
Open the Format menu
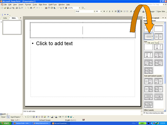click(x=28, y=4)
